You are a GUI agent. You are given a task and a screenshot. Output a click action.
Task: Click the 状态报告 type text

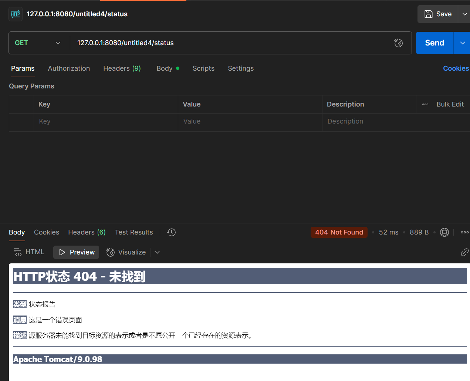click(x=42, y=304)
